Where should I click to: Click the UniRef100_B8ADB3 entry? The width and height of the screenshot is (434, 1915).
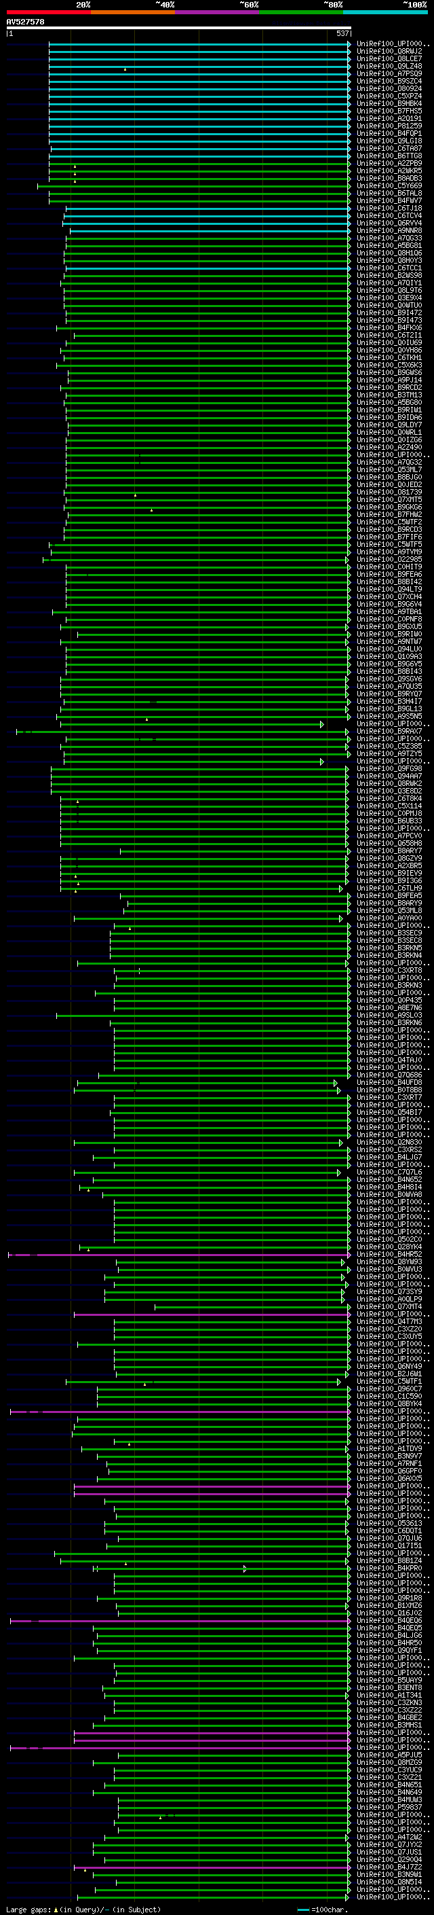coord(389,178)
